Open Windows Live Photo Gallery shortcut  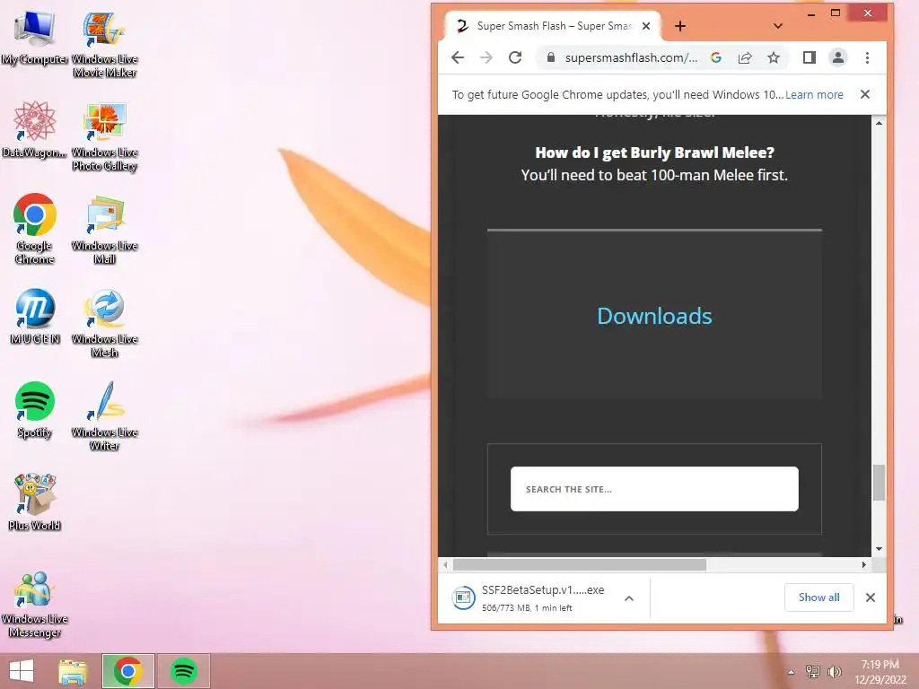click(x=104, y=137)
